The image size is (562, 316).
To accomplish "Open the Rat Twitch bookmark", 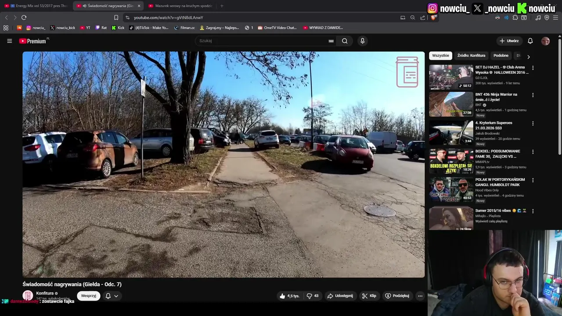I will coord(101,28).
